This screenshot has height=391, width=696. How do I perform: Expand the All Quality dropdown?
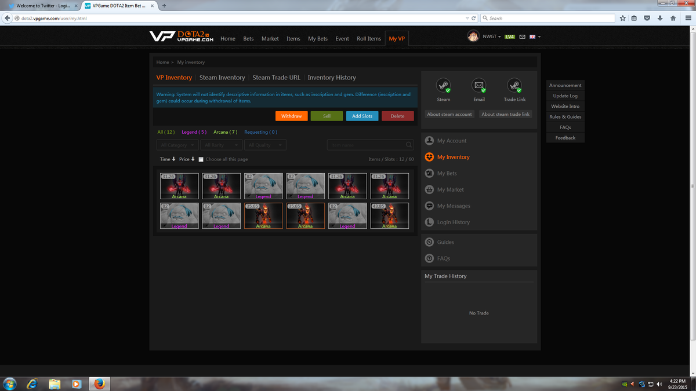tap(265, 145)
